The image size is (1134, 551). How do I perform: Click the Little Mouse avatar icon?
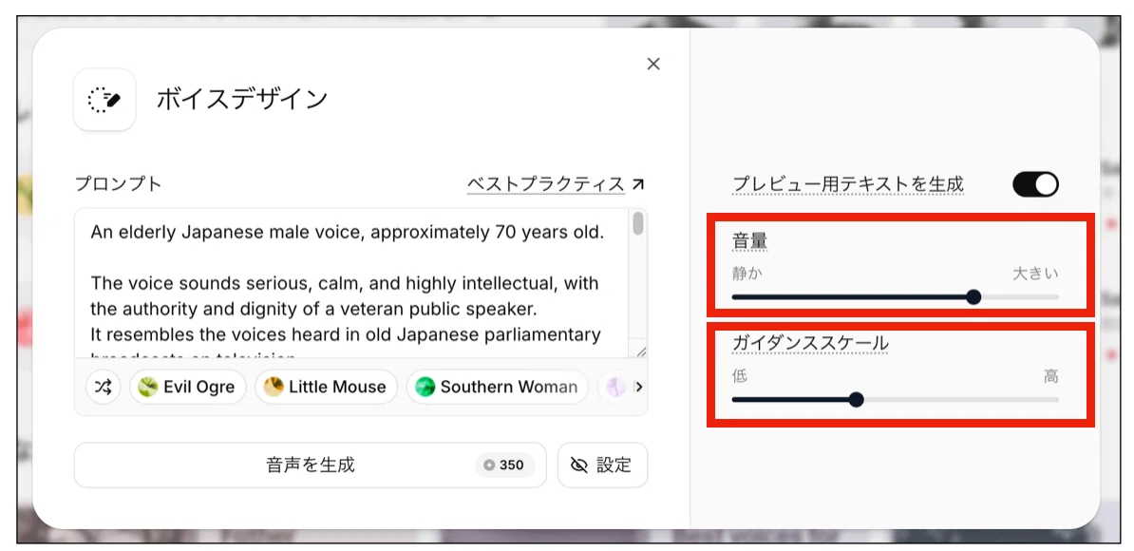tap(274, 387)
